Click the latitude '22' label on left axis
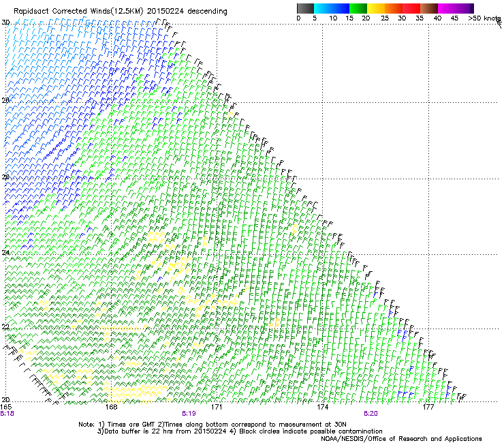The height and width of the screenshot is (443, 504). pyautogui.click(x=5, y=327)
